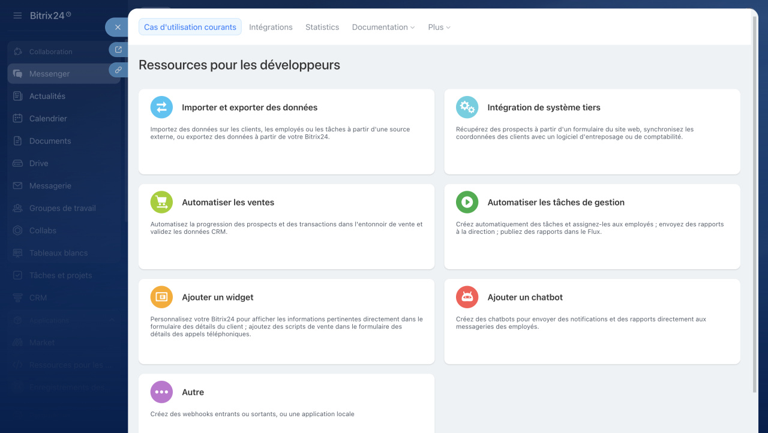The width and height of the screenshot is (768, 433).
Task: Open Ajouter un chatbot title link
Action: [525, 297]
